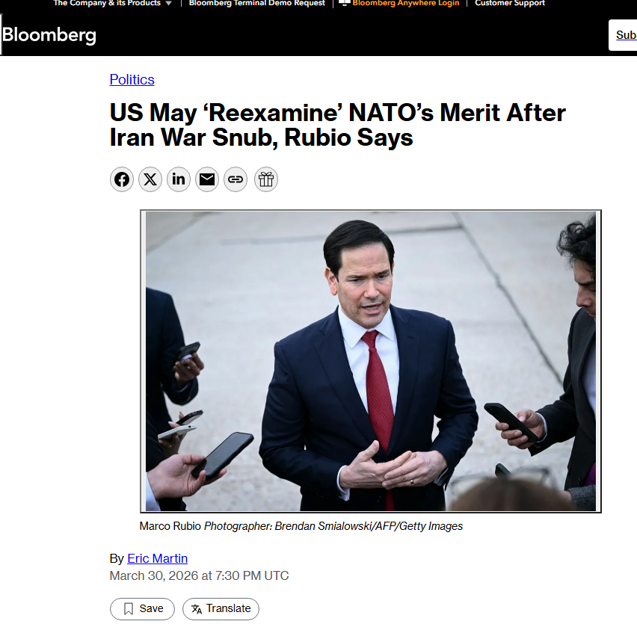
Task: Gift this article icon
Action: [266, 179]
